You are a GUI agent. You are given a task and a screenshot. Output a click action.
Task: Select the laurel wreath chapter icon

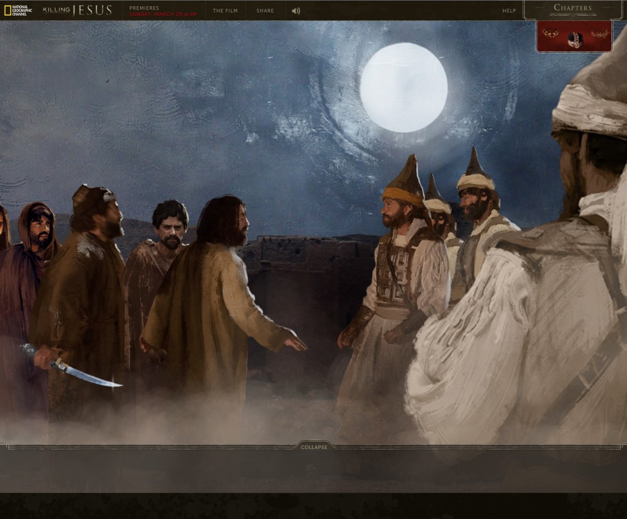click(x=551, y=34)
